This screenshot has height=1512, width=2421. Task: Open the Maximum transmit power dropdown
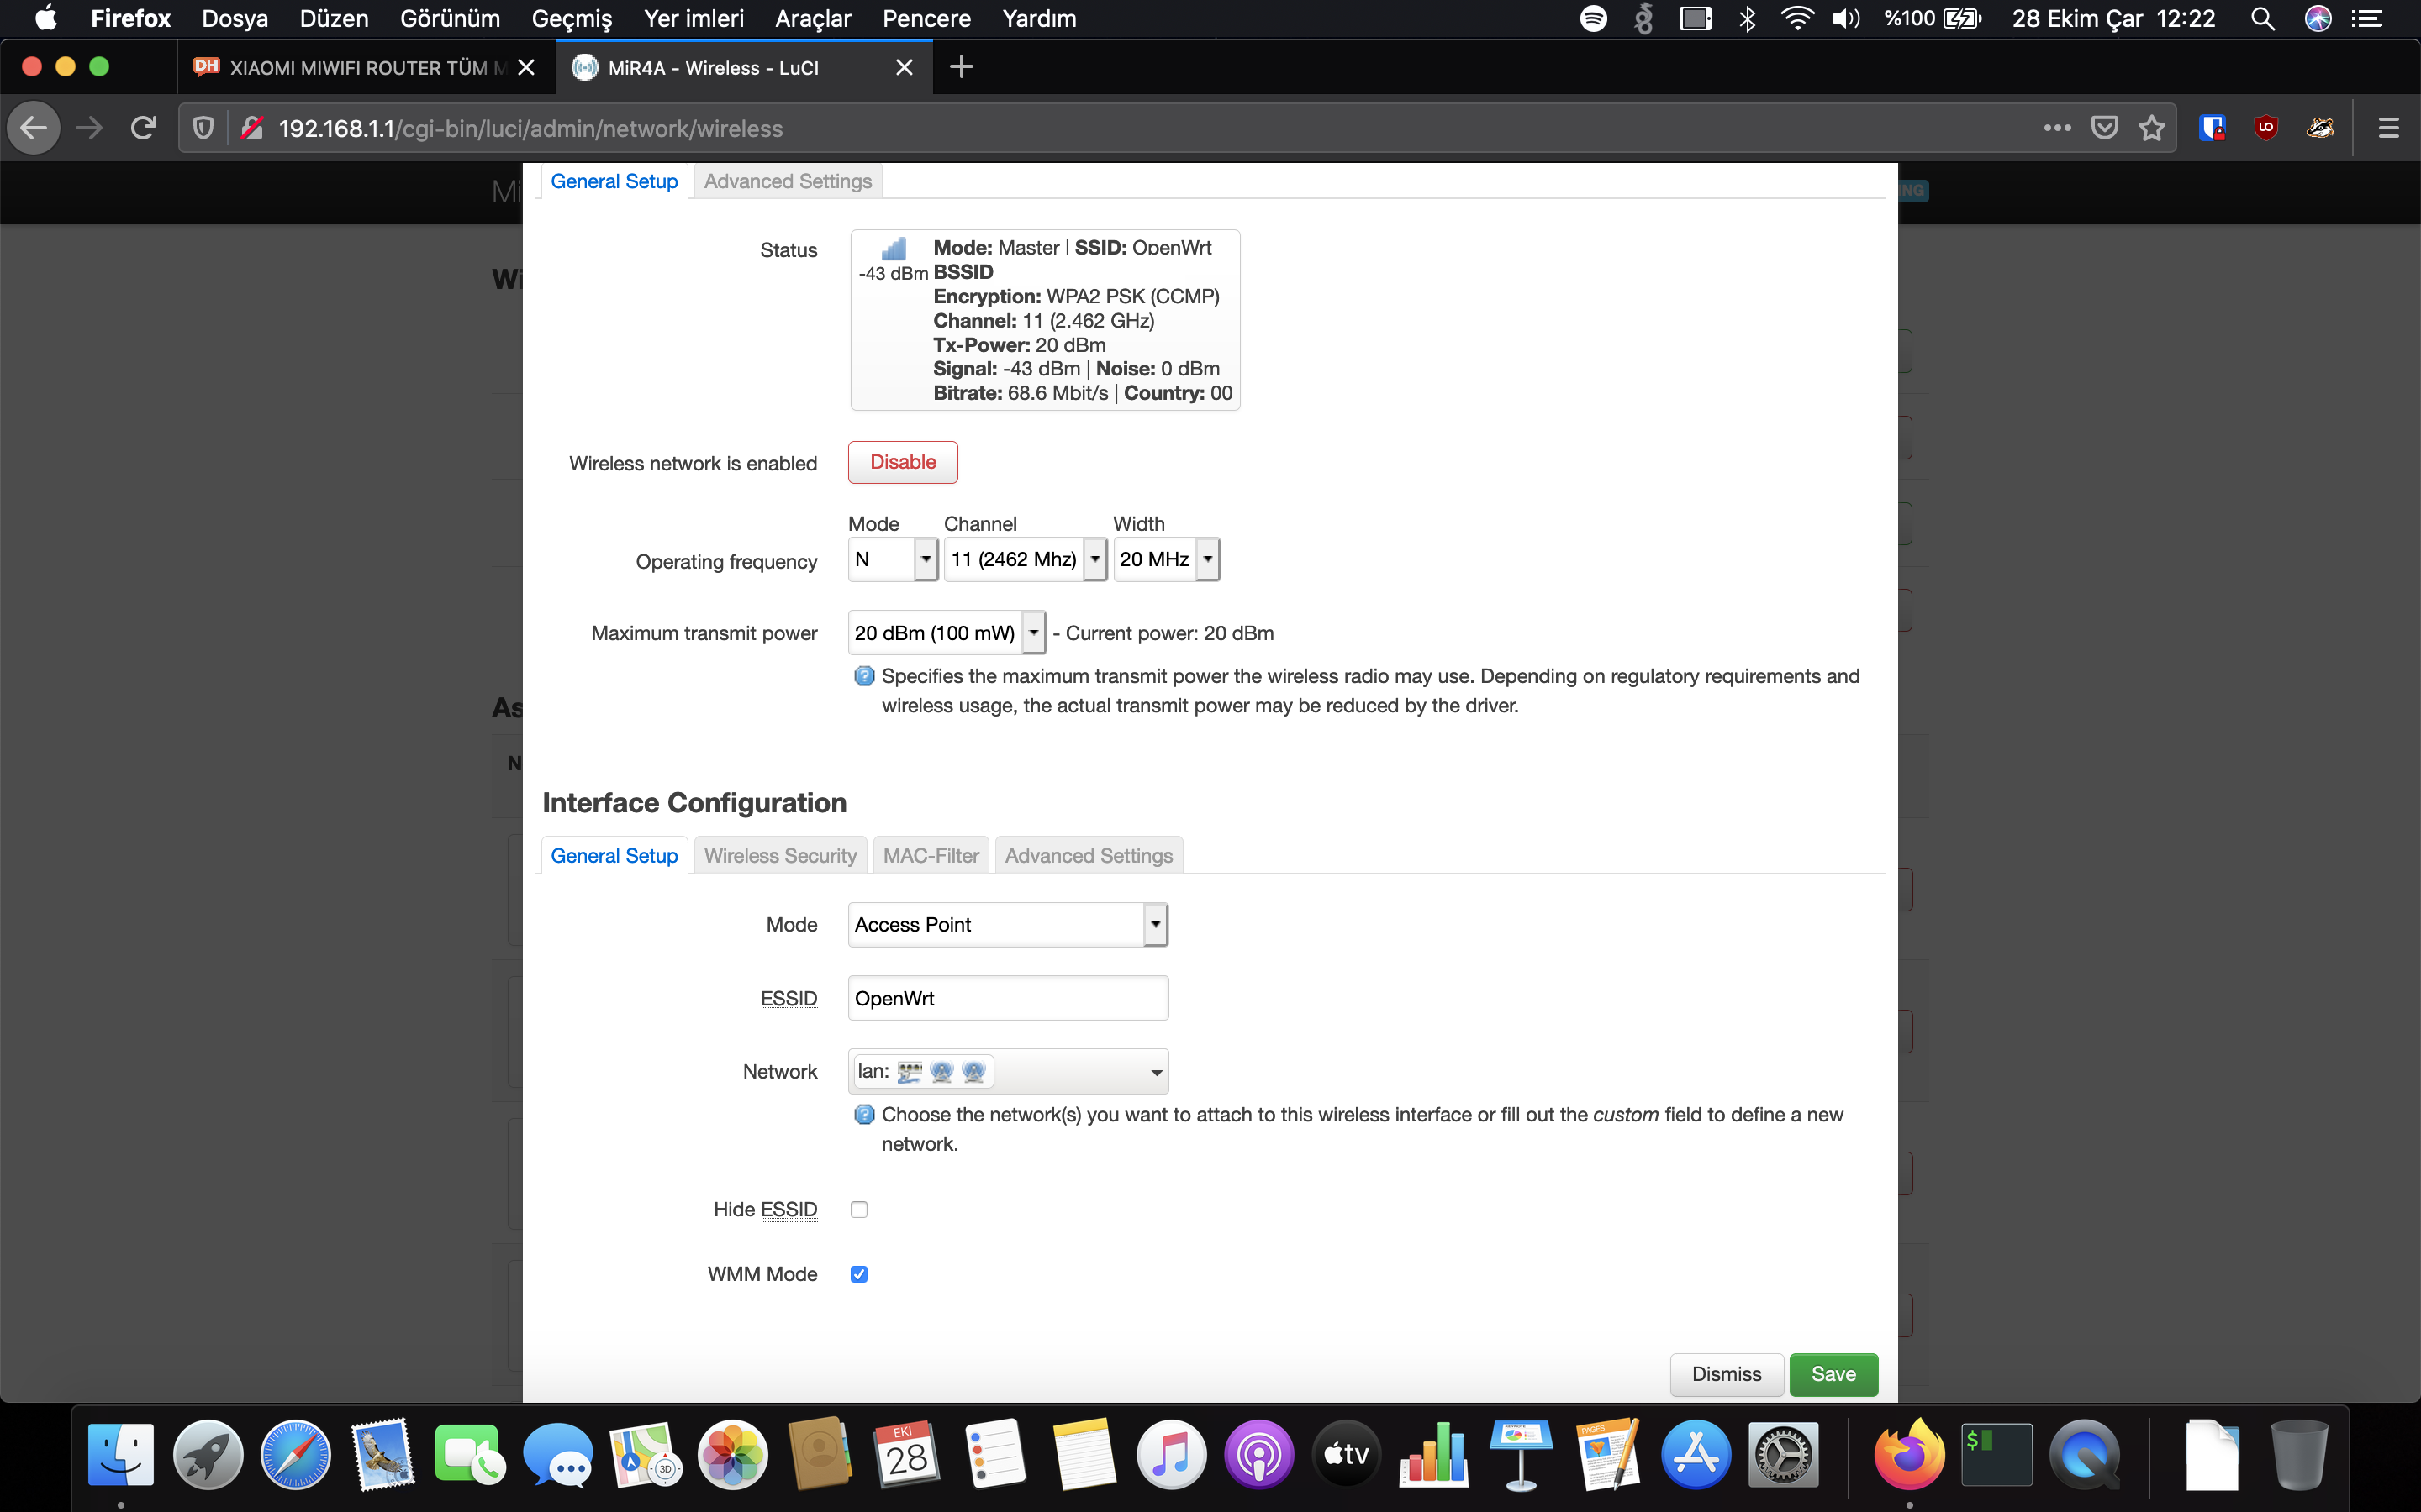[x=947, y=633]
